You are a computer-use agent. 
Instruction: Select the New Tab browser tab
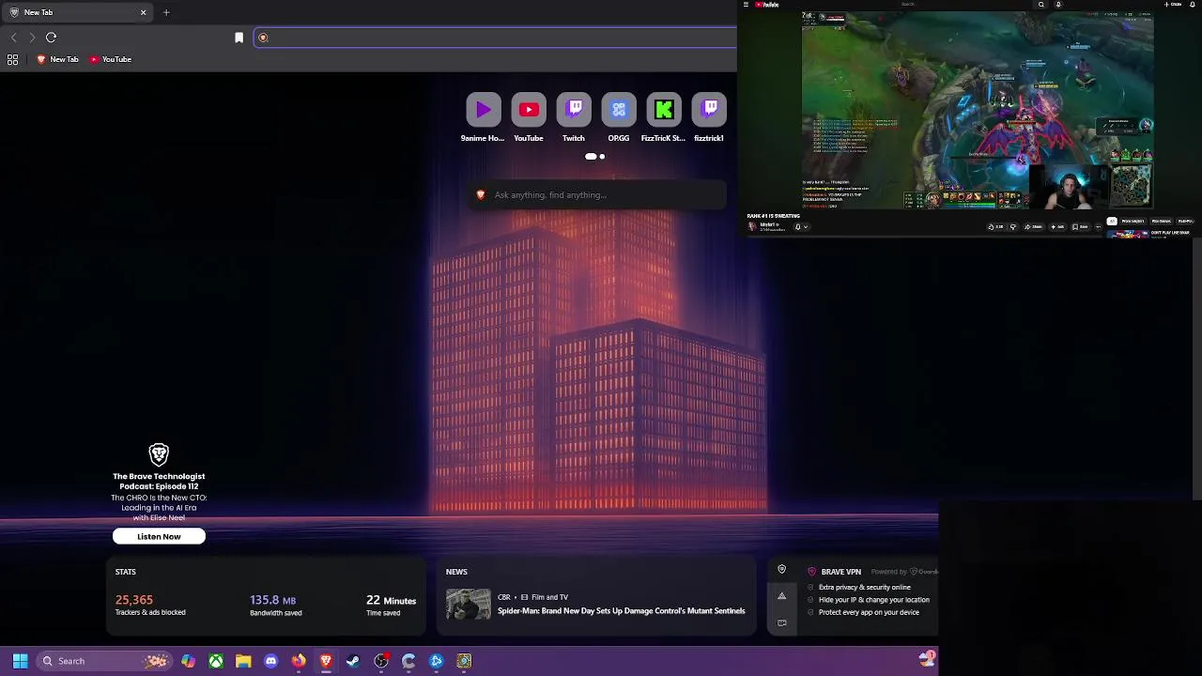(77, 12)
